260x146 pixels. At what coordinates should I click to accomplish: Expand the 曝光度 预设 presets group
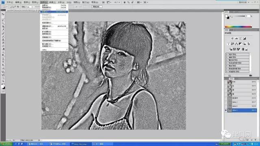point(227,60)
